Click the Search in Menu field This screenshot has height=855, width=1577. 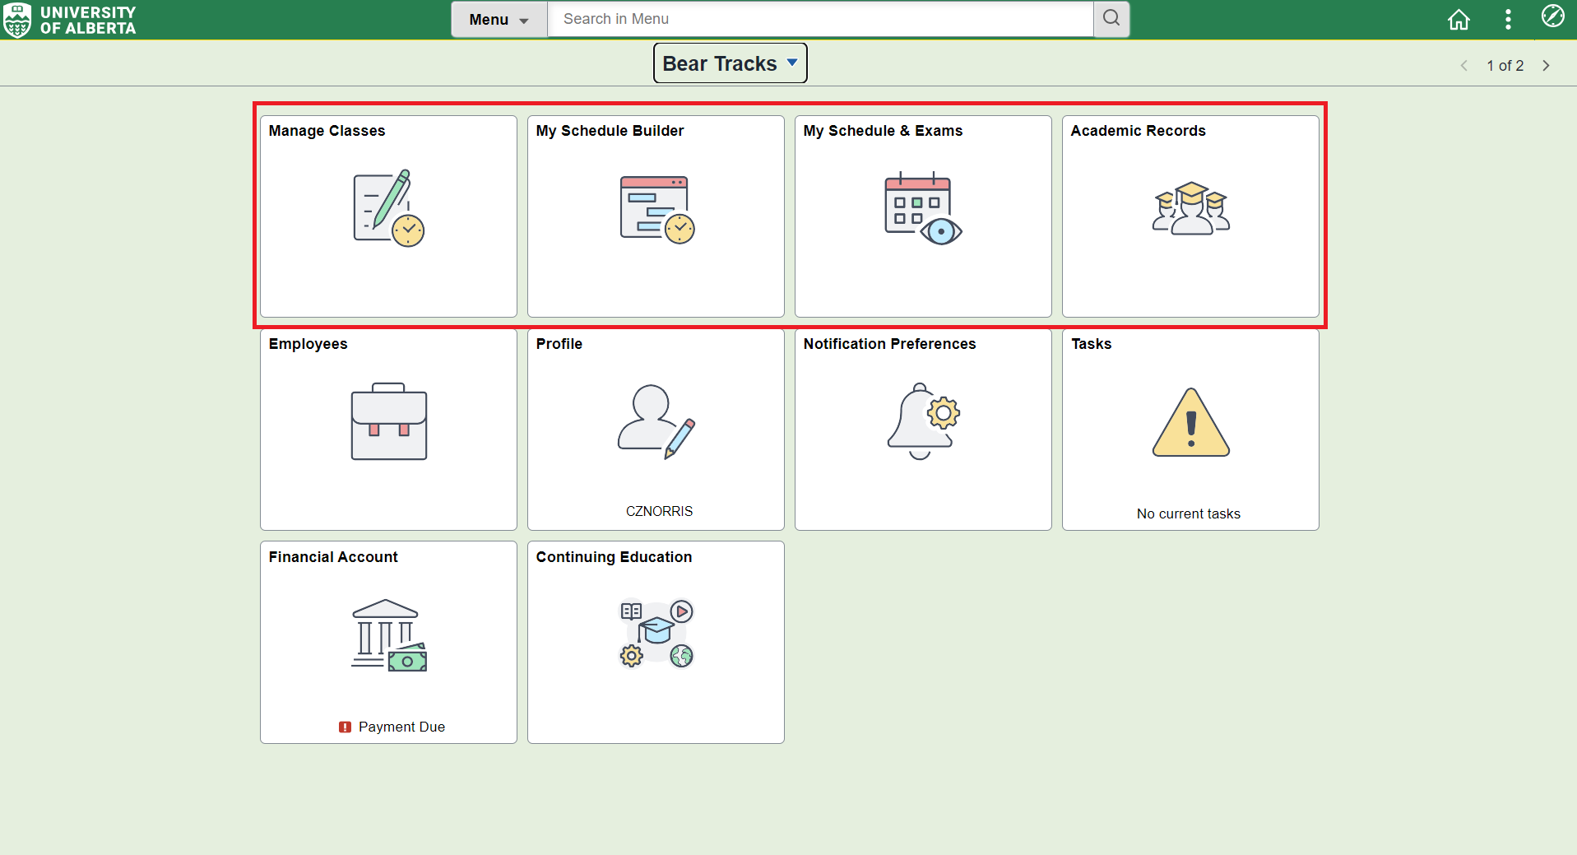(820, 19)
